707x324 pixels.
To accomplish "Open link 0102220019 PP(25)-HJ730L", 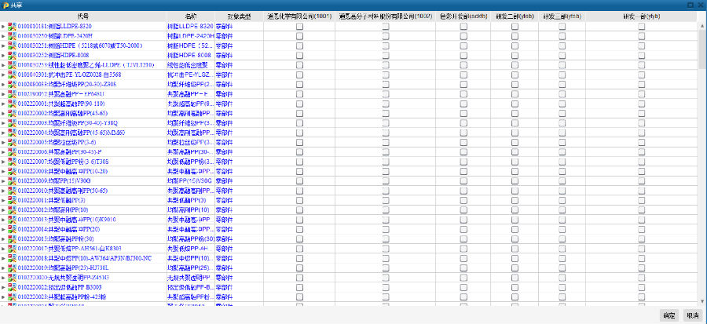I will point(63,268).
